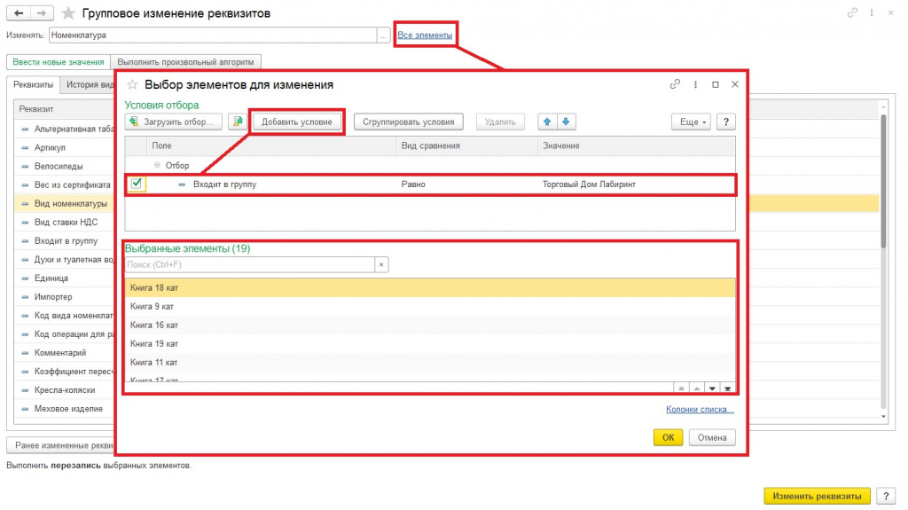Image resolution: width=908 pixels, height=510 pixels.
Task: Switch to Выполнить произвольный алгоритм tab
Action: (185, 62)
